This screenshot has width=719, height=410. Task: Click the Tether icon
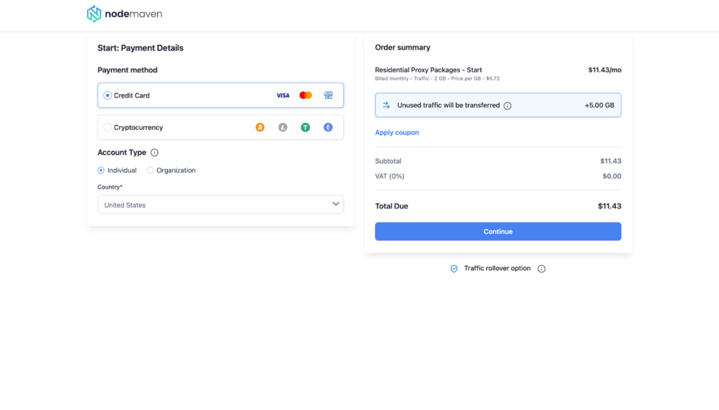point(305,128)
